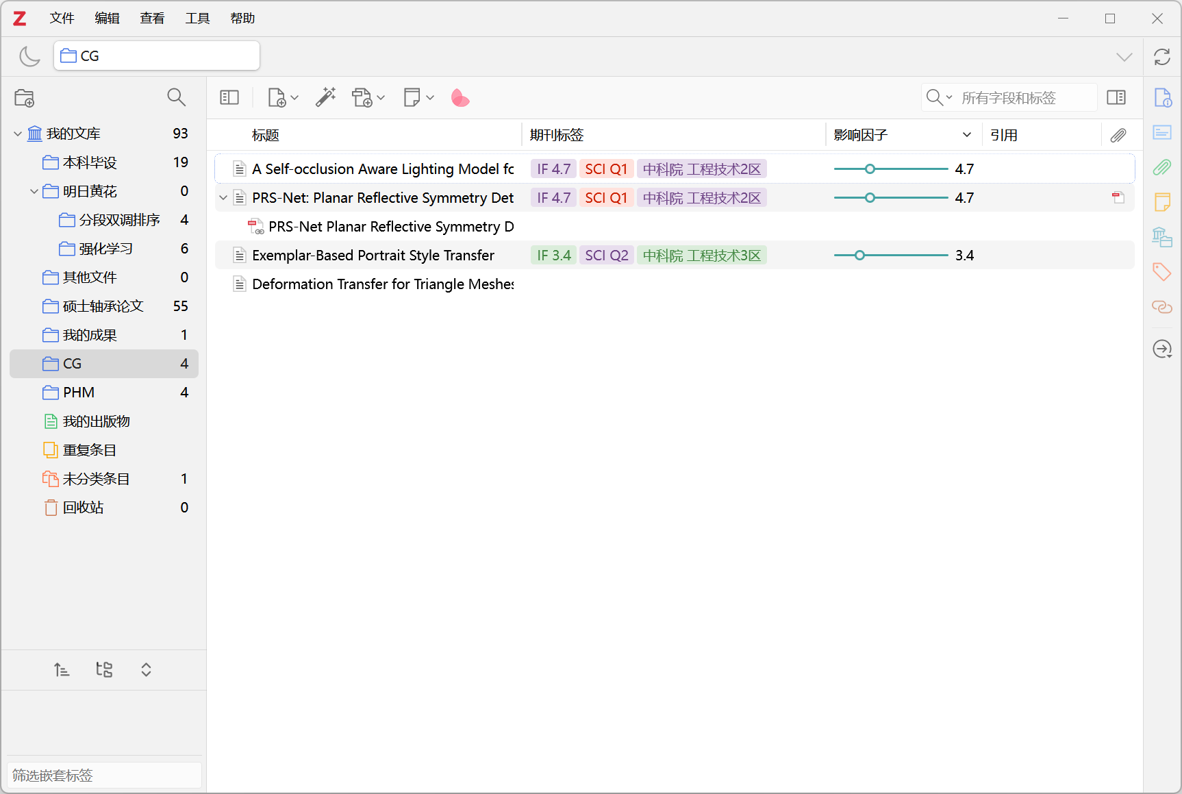
Task: Click the impact factor slider of Exemplar-Based paper
Action: coord(890,256)
